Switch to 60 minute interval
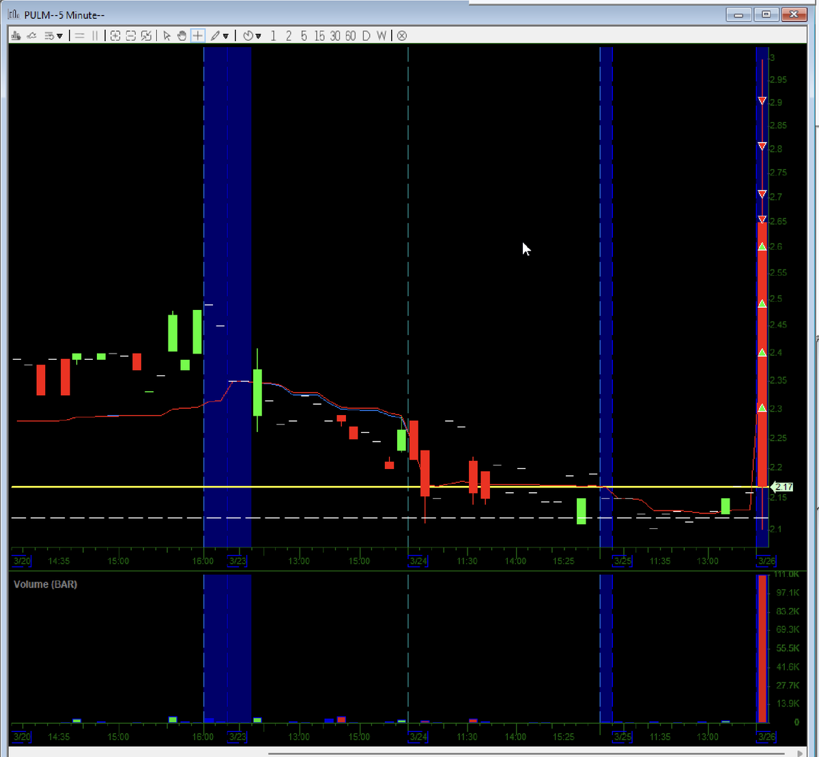The width and height of the screenshot is (819, 757). (x=350, y=35)
